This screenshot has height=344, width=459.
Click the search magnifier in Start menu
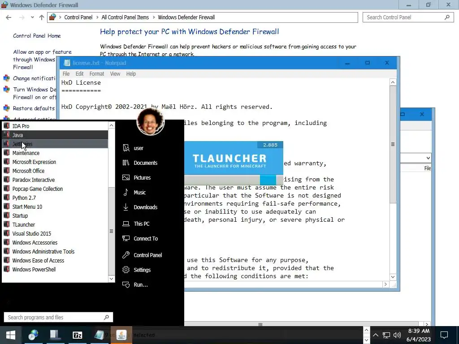point(107,318)
